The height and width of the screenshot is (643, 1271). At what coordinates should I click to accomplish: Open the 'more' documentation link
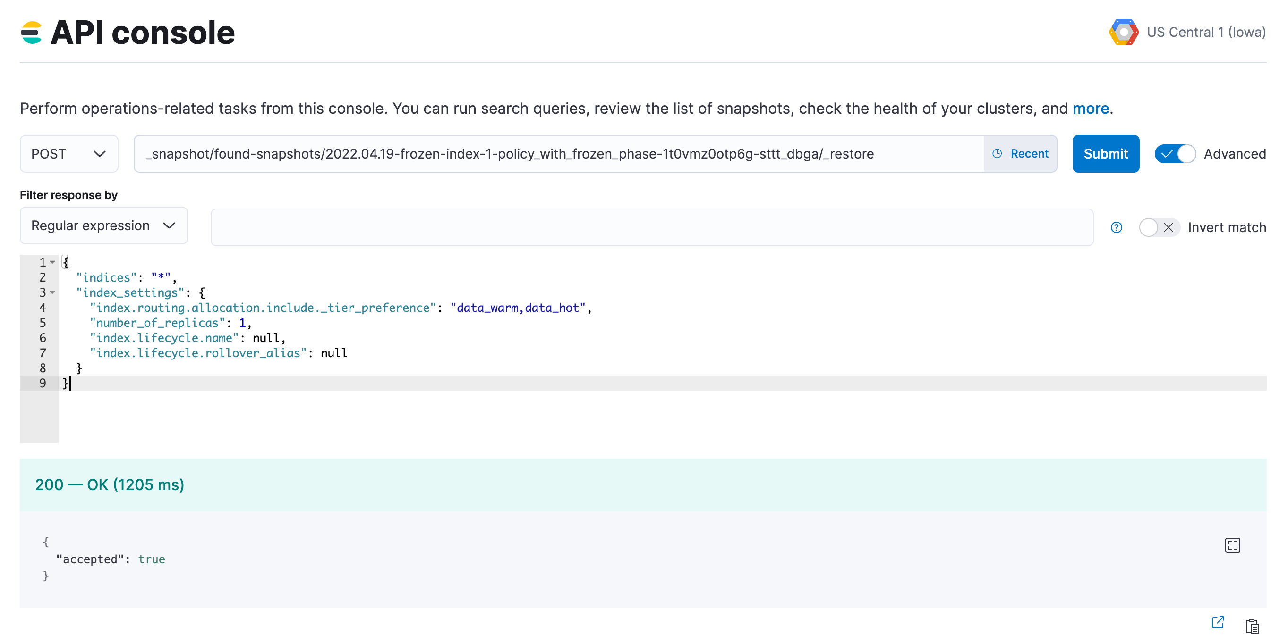tap(1091, 109)
